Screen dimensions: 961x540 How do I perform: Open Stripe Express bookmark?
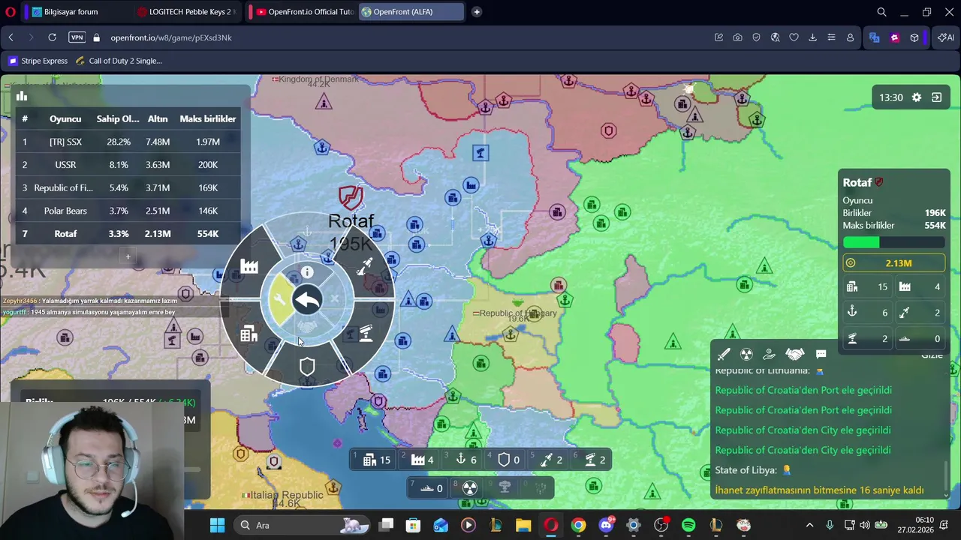(x=38, y=61)
